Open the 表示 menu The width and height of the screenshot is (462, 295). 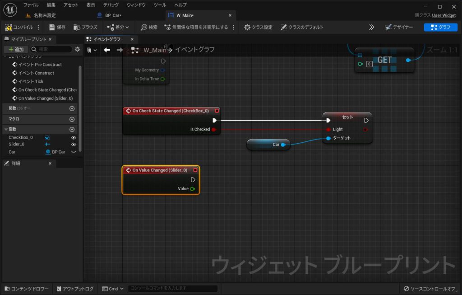pyautogui.click(x=91, y=5)
